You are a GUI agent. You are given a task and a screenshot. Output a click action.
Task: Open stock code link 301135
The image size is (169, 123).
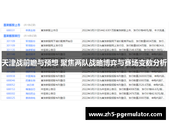(11, 50)
